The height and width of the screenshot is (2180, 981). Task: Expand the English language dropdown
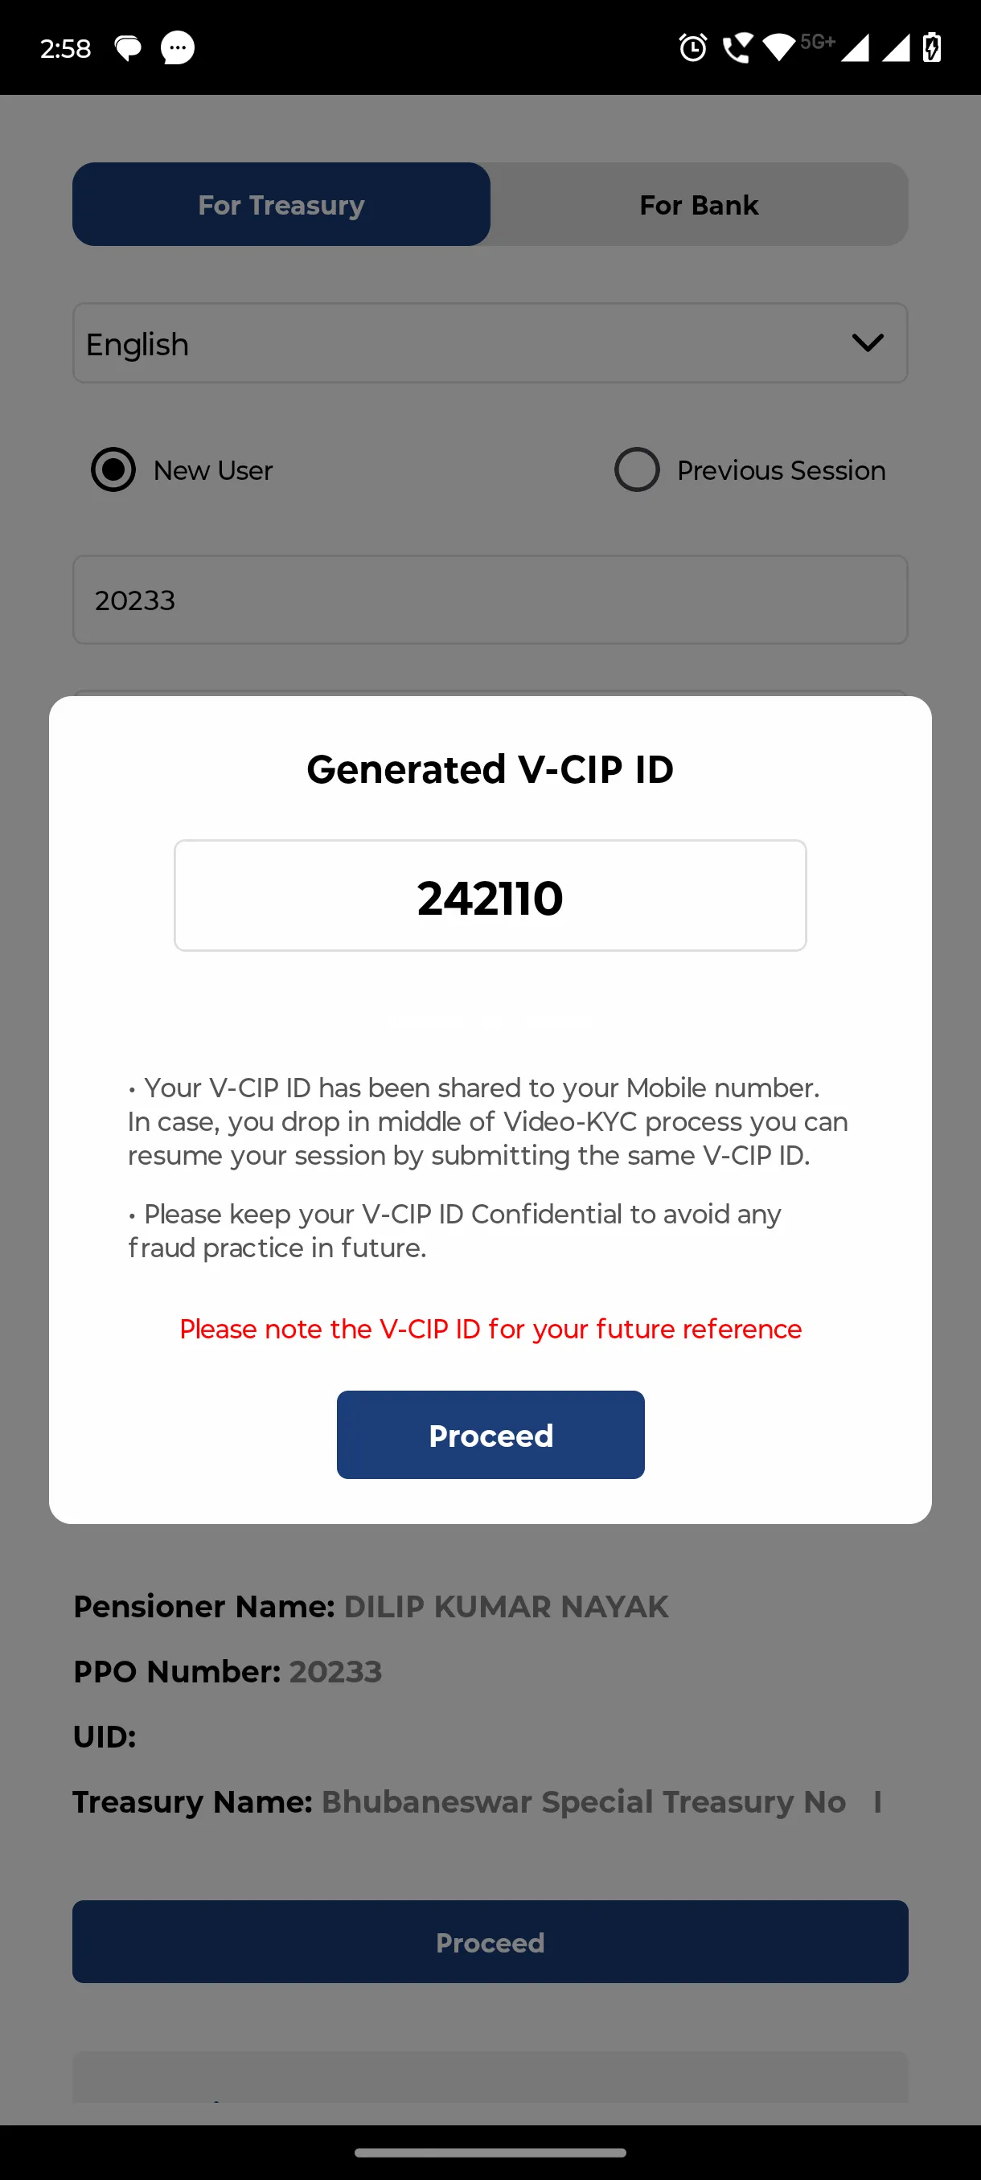(x=490, y=342)
